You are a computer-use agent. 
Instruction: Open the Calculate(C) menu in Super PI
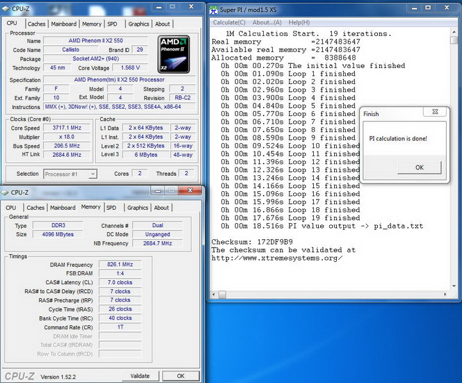point(229,22)
